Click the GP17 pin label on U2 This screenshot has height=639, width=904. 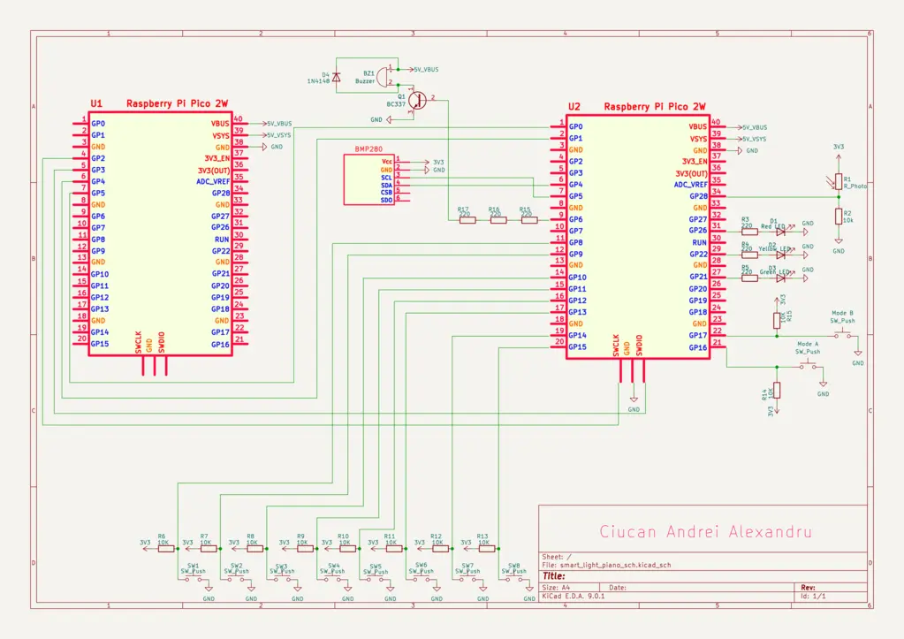pyautogui.click(x=697, y=335)
